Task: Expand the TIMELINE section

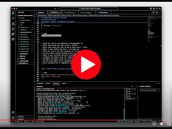Action: tap(25, 119)
